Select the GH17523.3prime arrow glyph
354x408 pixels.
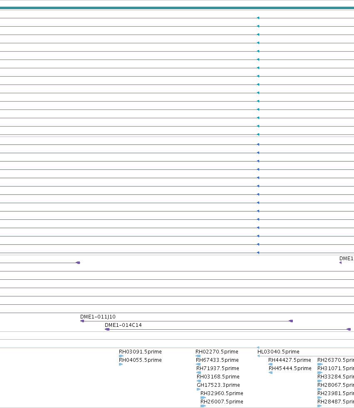tap(198, 389)
